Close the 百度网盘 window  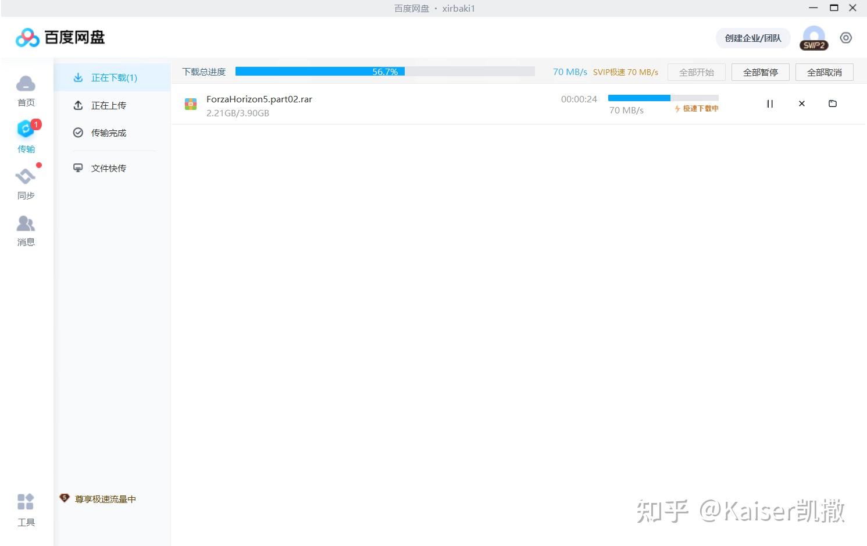point(853,8)
